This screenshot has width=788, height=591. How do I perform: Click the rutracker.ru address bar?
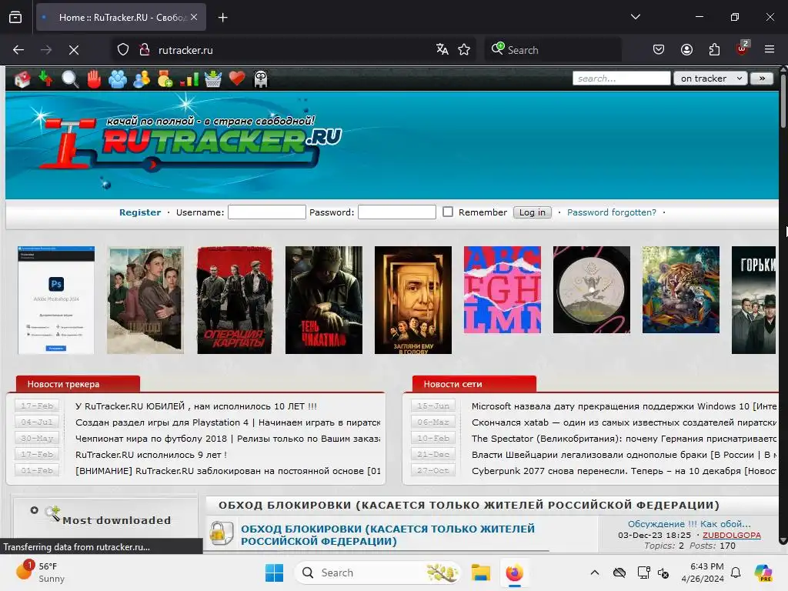point(292,50)
